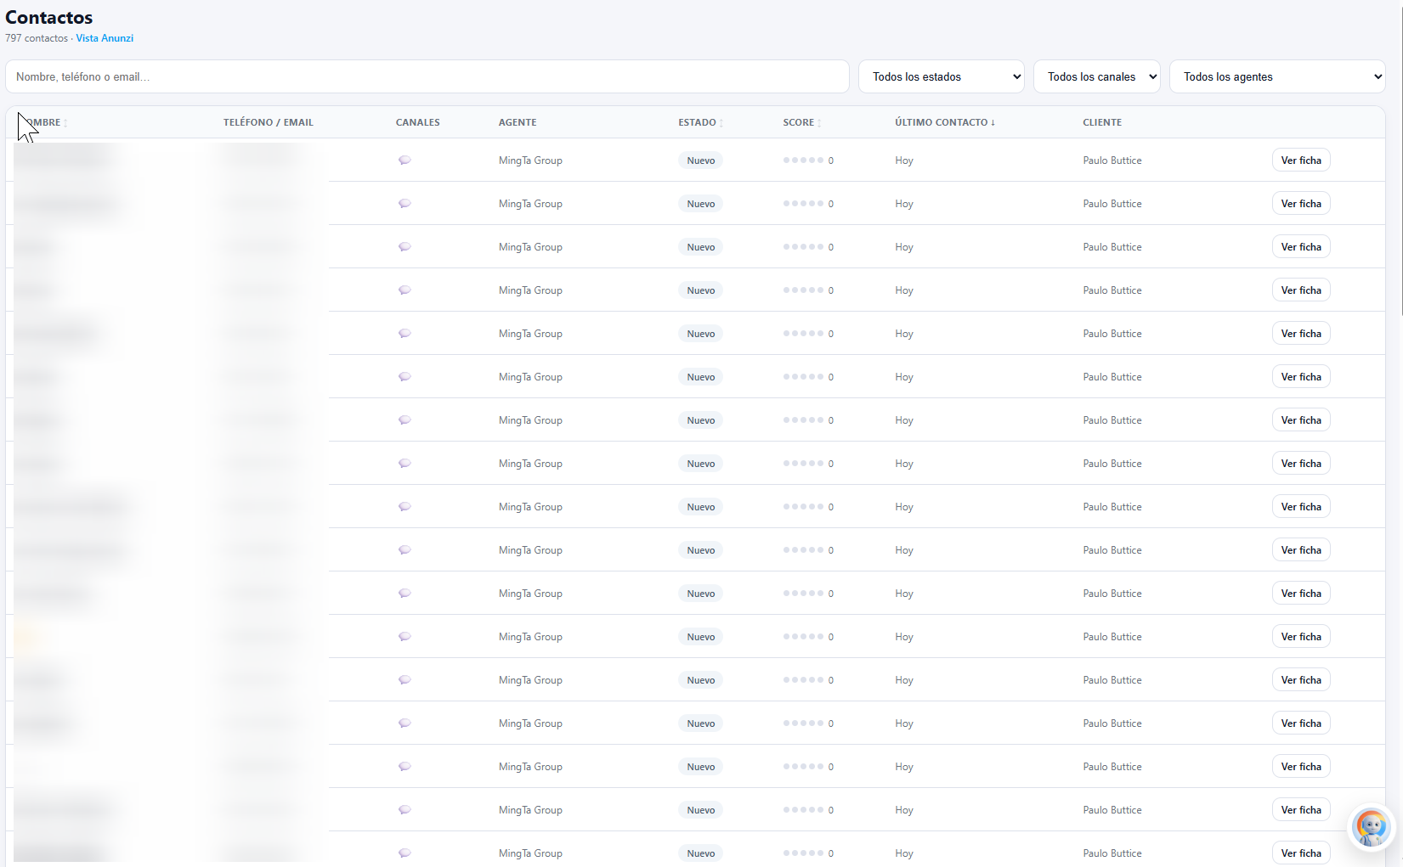Viewport: 1403px width, 867px height.
Task: Click Ver ficha button in first row
Action: tap(1300, 160)
